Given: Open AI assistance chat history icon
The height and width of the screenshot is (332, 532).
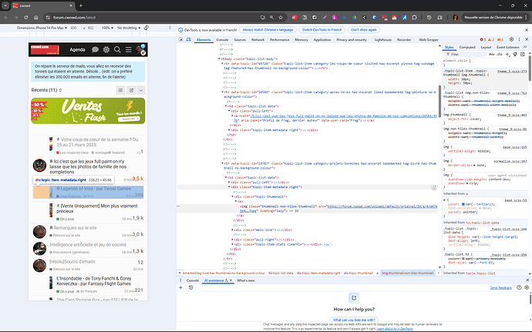Looking at the screenshot, I should click(x=190, y=287).
